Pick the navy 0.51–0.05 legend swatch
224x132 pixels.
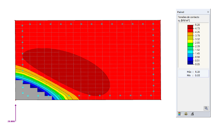click(x=190, y=62)
